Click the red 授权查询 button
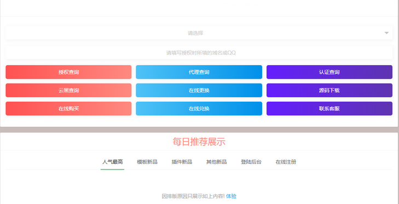The width and height of the screenshot is (399, 204). [x=68, y=72]
